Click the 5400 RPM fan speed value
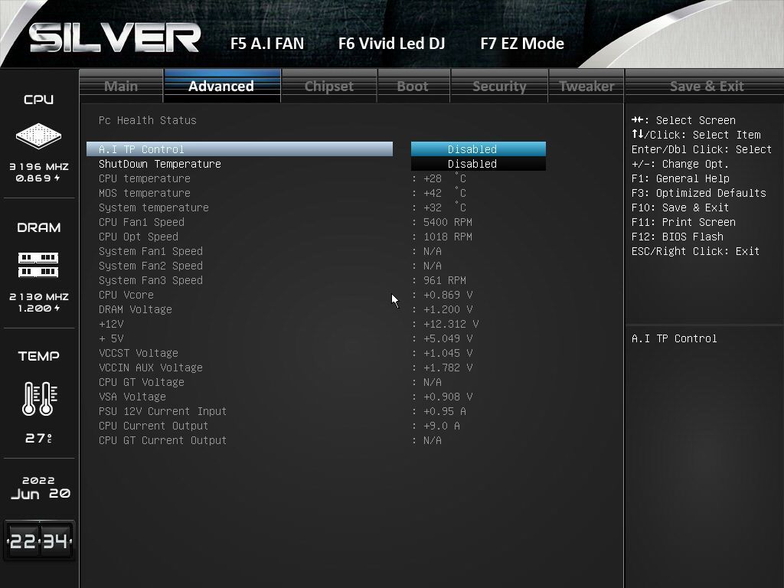Image resolution: width=784 pixels, height=588 pixels. (447, 222)
